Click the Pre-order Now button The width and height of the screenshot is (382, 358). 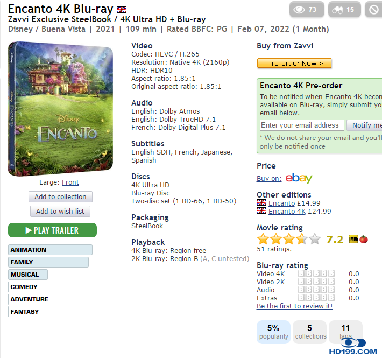(294, 63)
